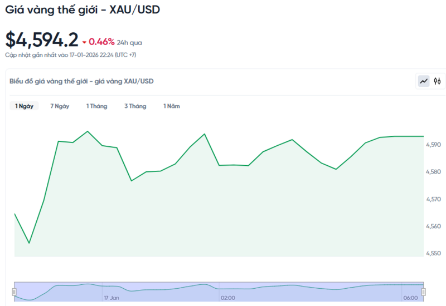The width and height of the screenshot is (446, 306).
Task: Select the 1 Ngày time range tab
Action: pyautogui.click(x=24, y=106)
